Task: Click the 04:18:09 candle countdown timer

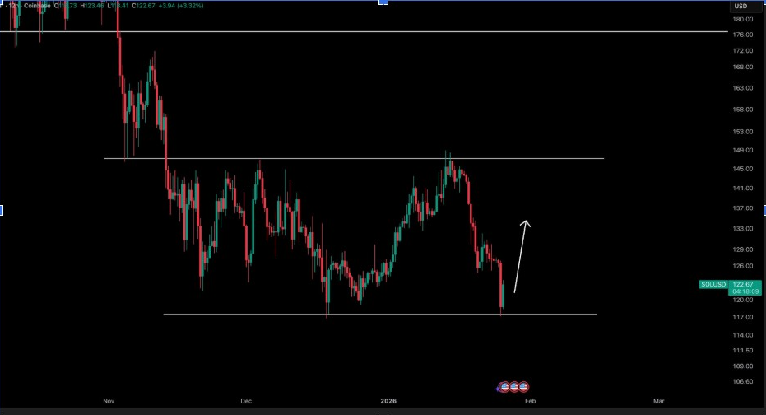Action: pyautogui.click(x=745, y=291)
